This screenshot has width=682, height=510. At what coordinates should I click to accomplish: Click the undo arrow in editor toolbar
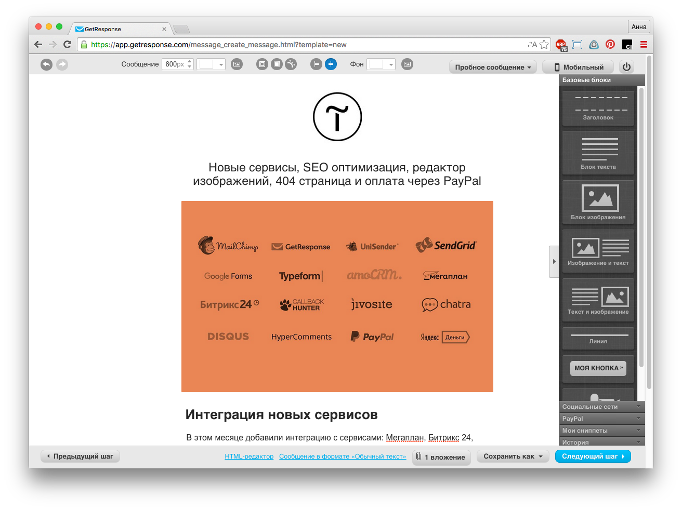pos(46,64)
